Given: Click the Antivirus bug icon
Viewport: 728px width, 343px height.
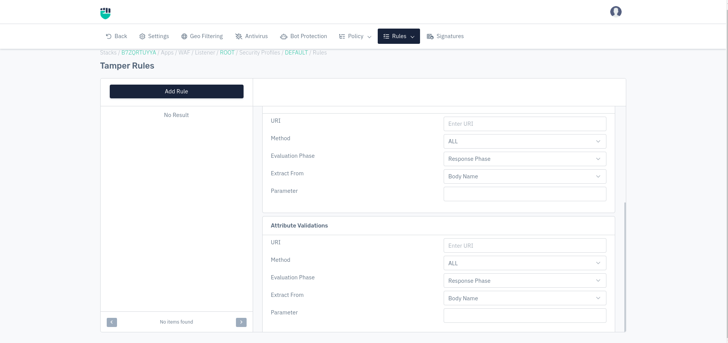Looking at the screenshot, I should (239, 36).
